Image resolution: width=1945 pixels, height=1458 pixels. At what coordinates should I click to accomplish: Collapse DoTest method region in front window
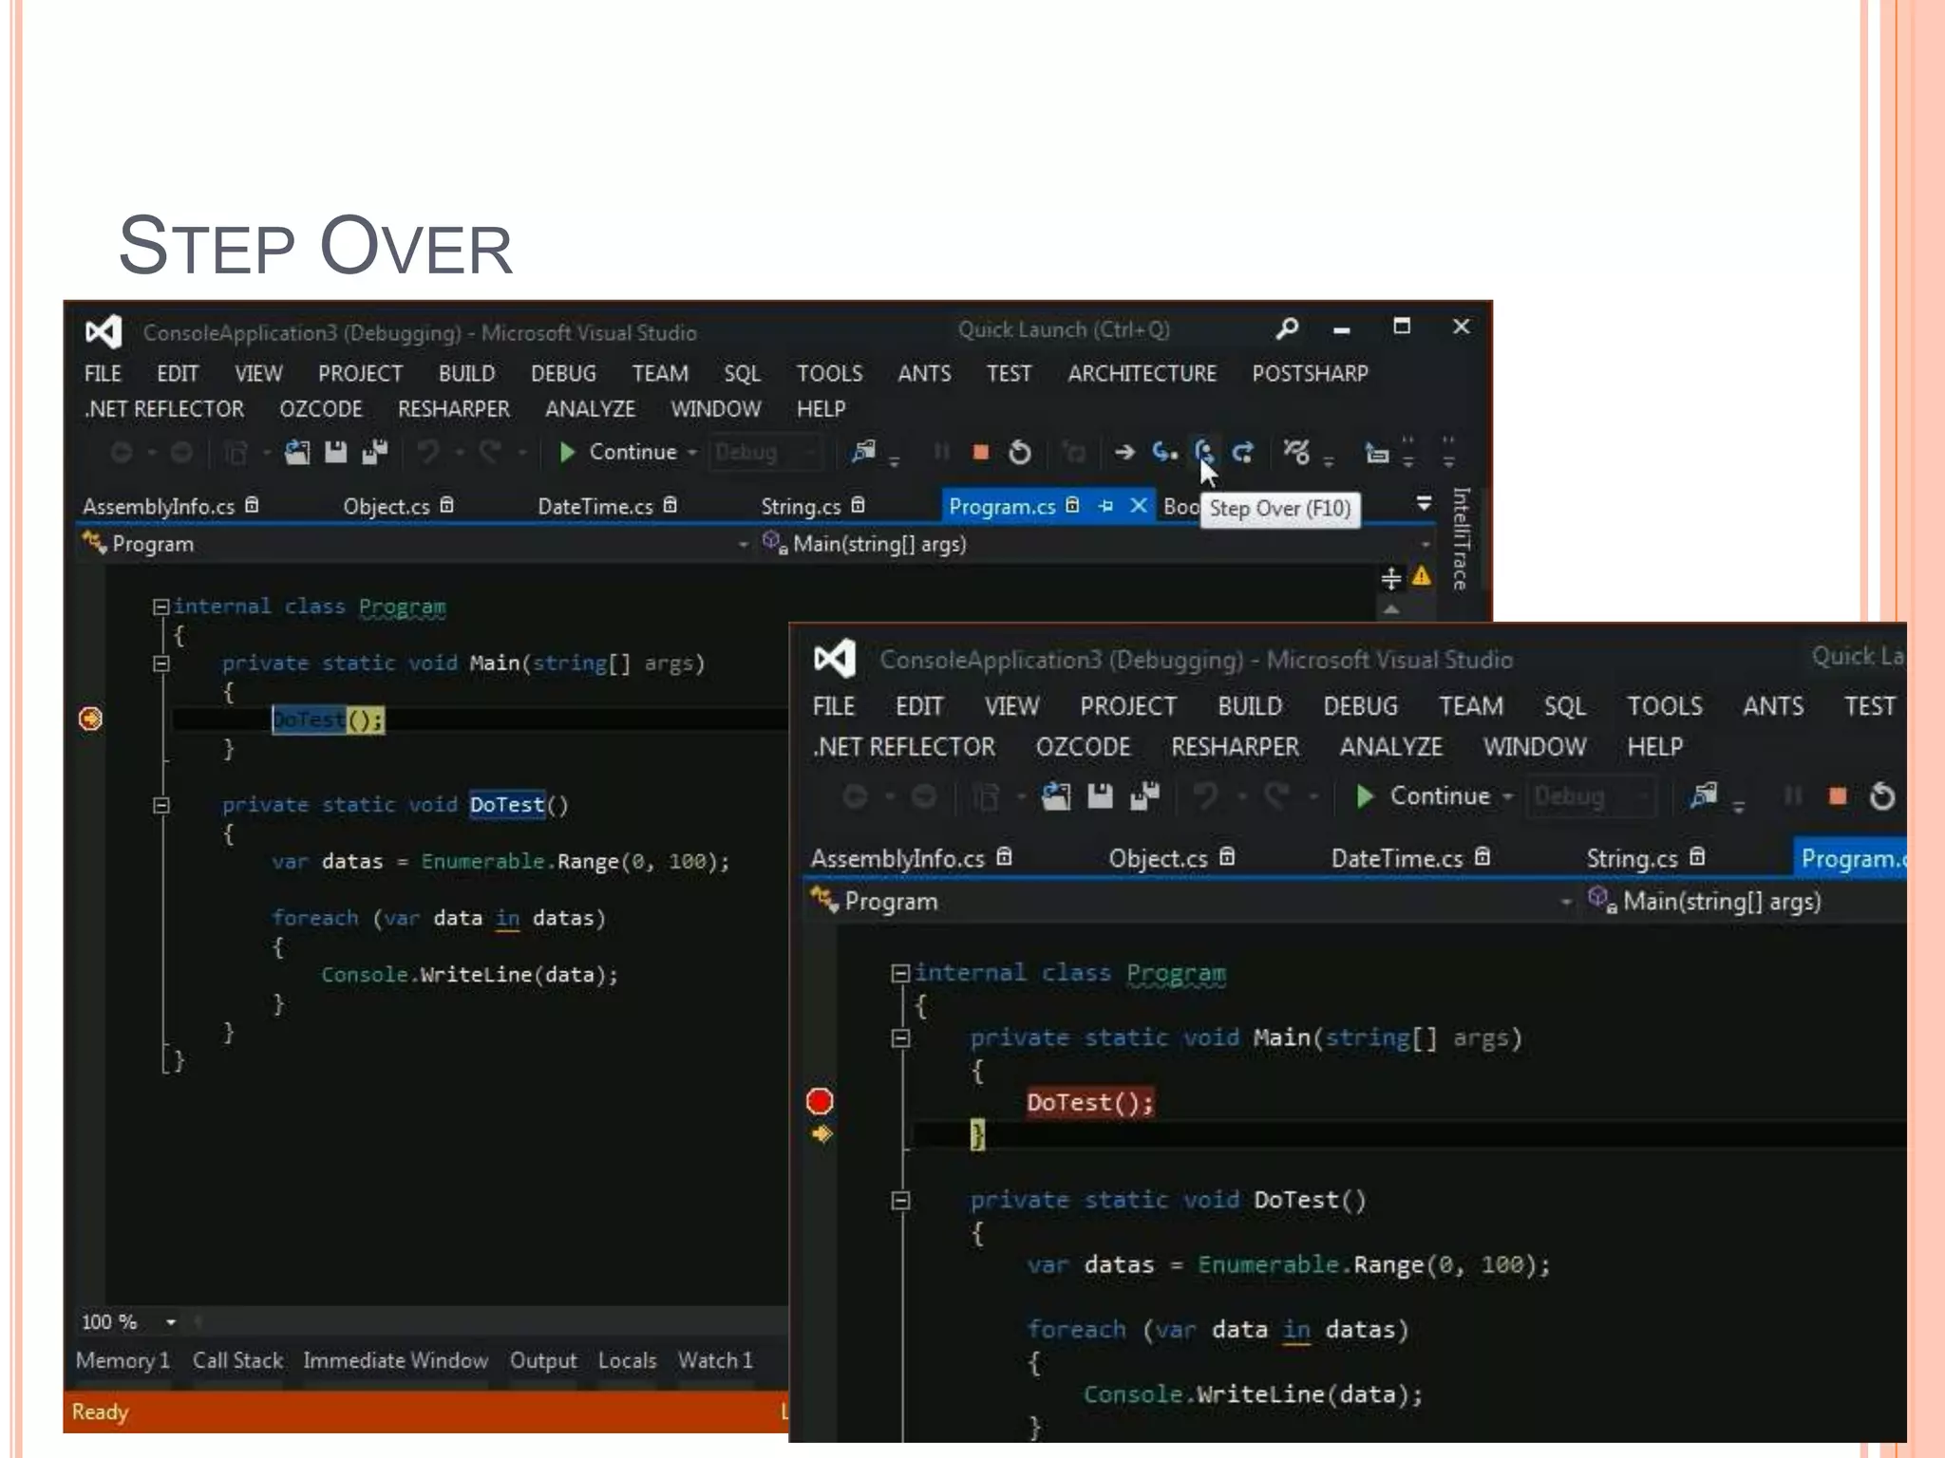(x=900, y=1201)
